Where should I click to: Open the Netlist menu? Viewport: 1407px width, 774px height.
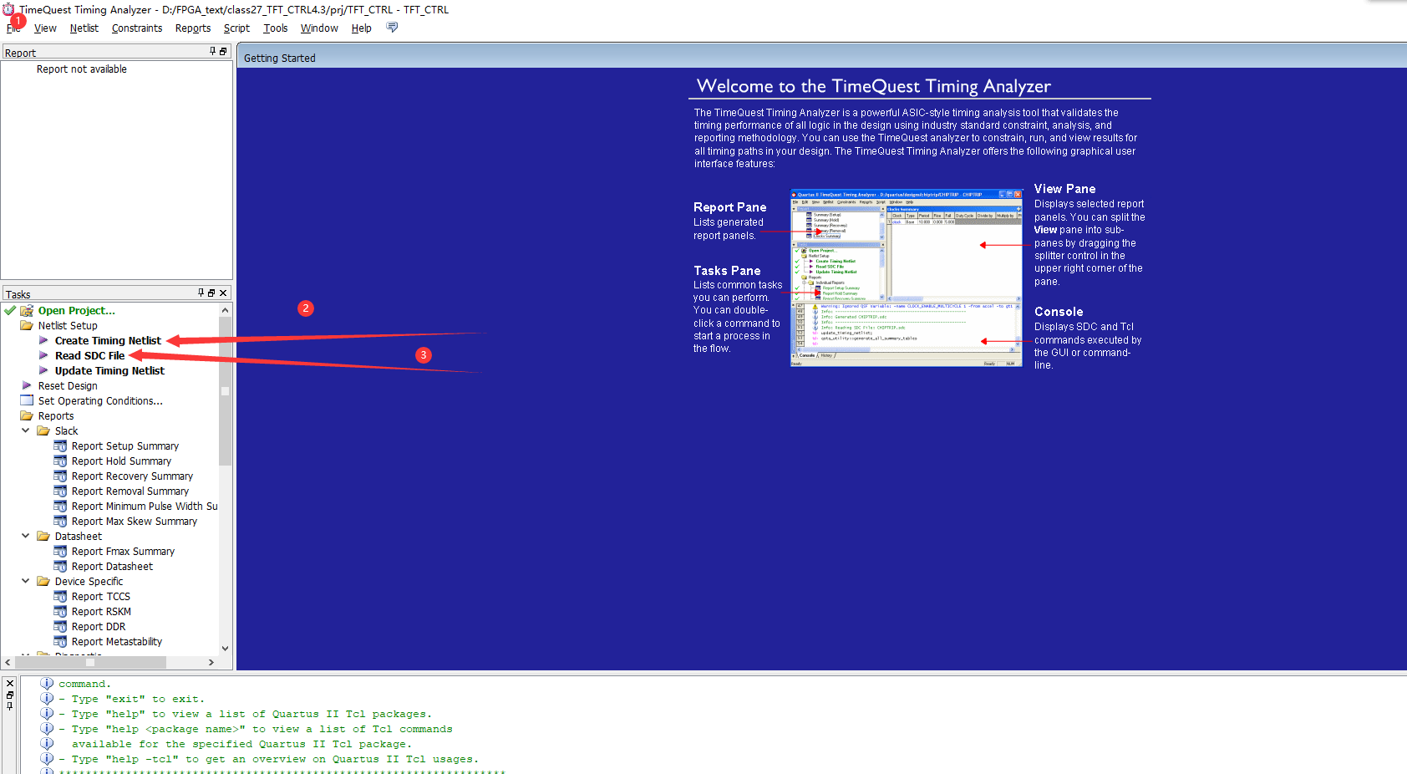(84, 28)
